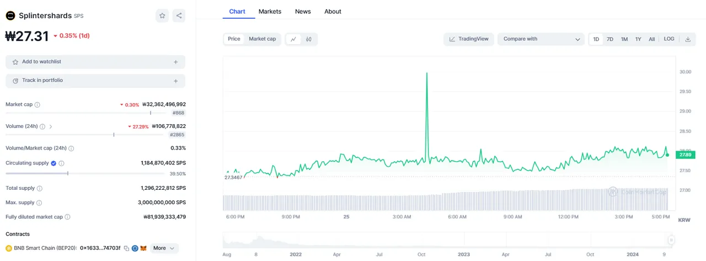706x261 pixels.
Task: Select the 1M time range
Action: pos(624,39)
